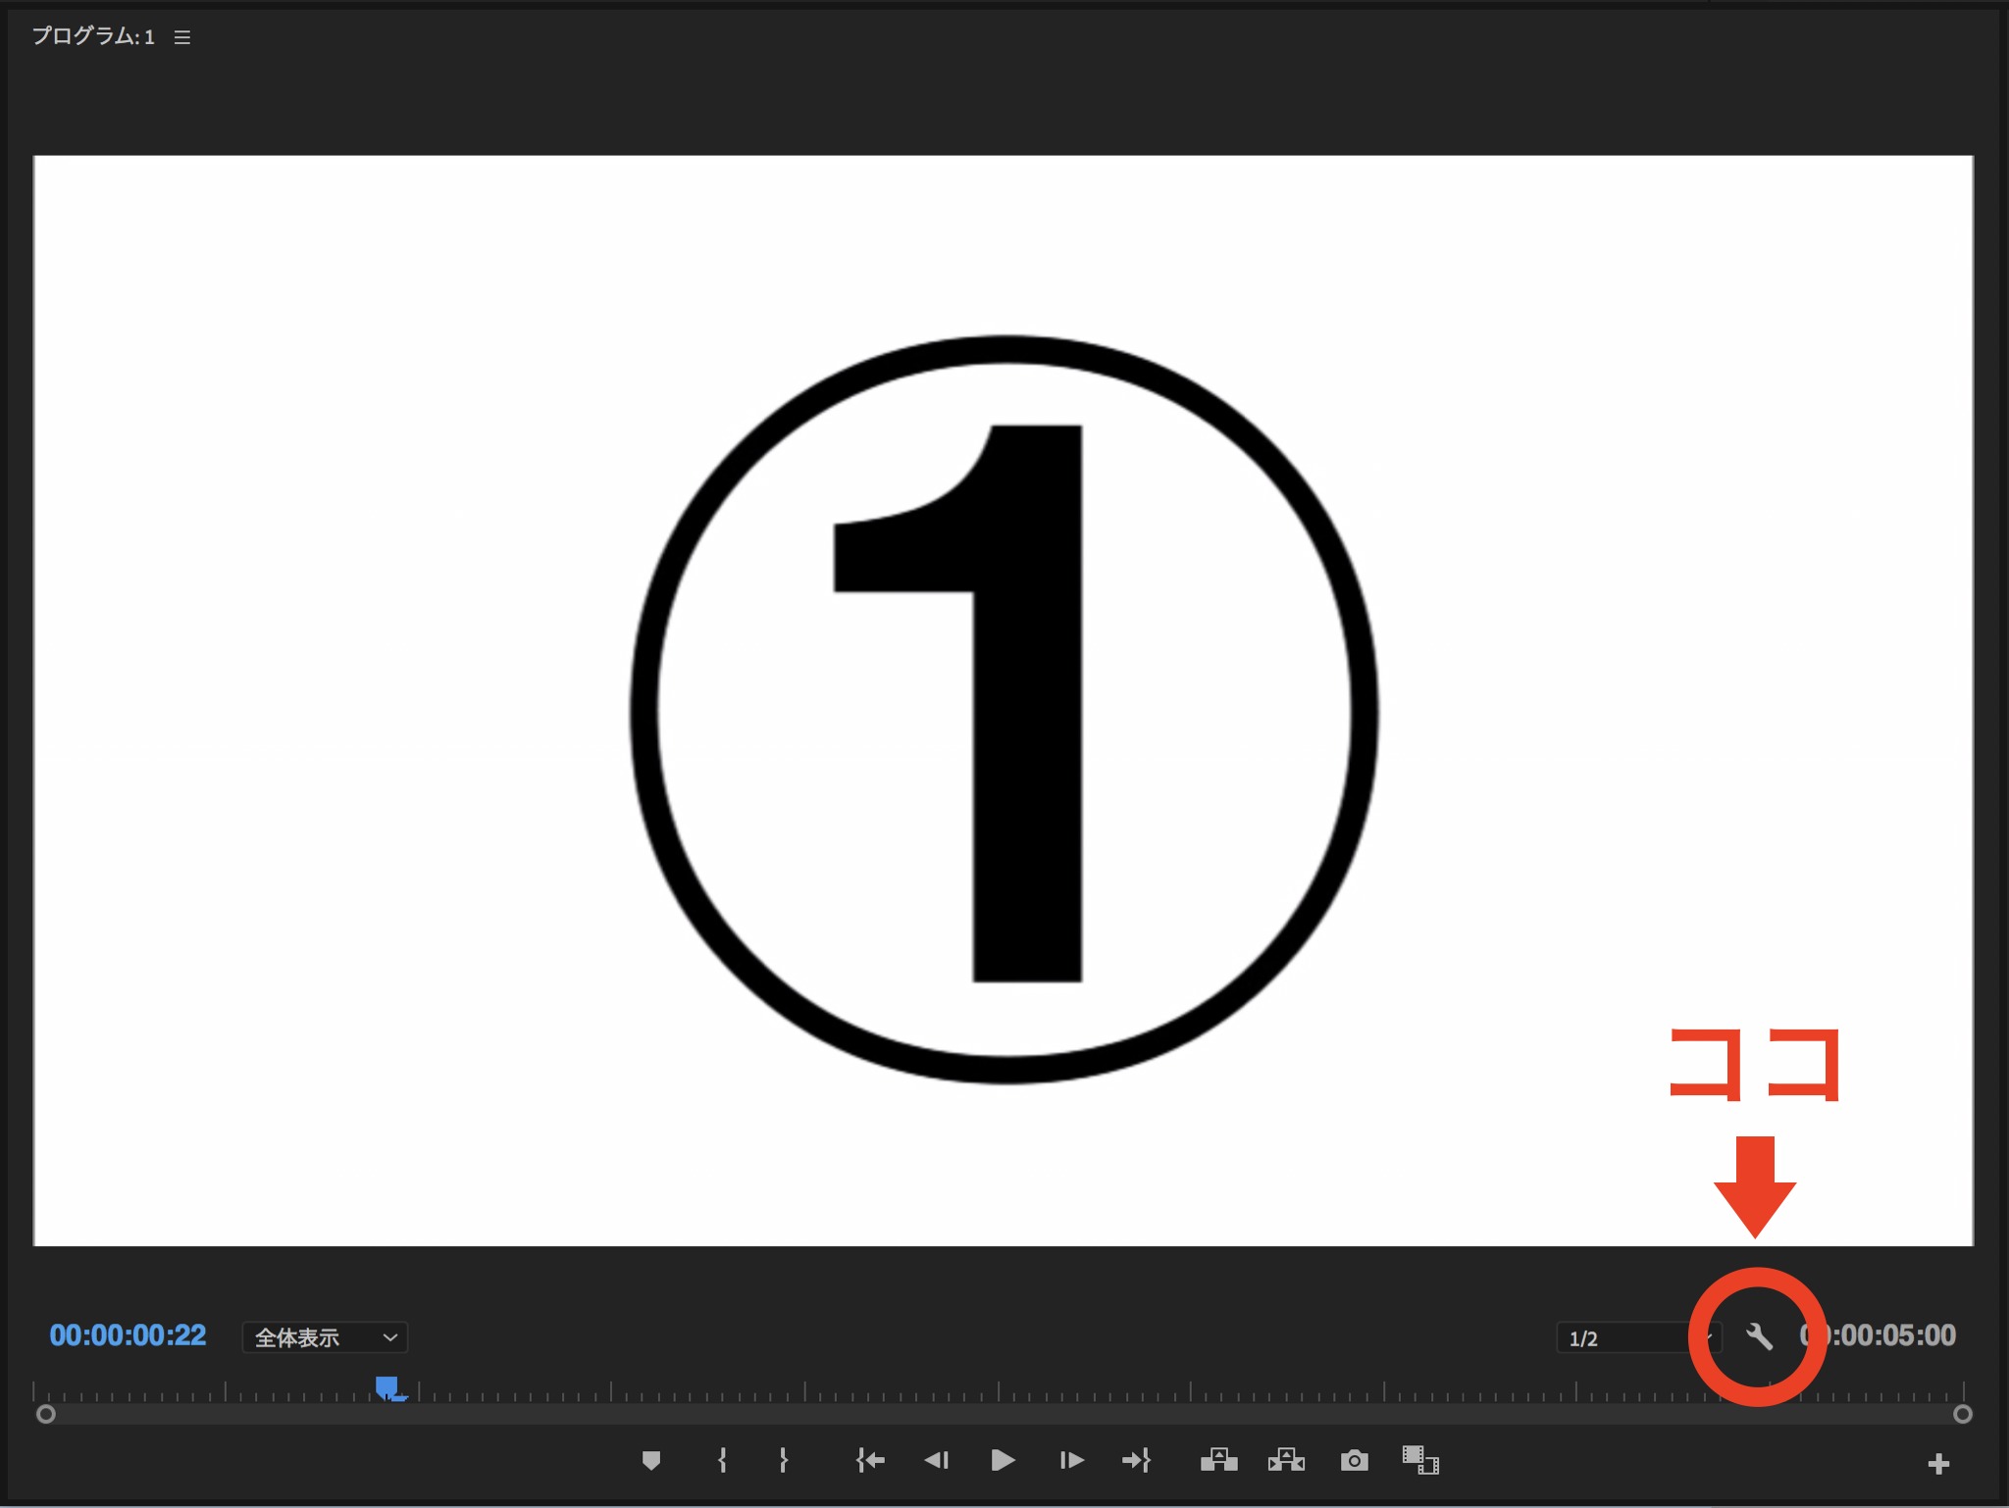Image resolution: width=2009 pixels, height=1508 pixels.
Task: Click the Export Frame camera icon
Action: pyautogui.click(x=1354, y=1460)
